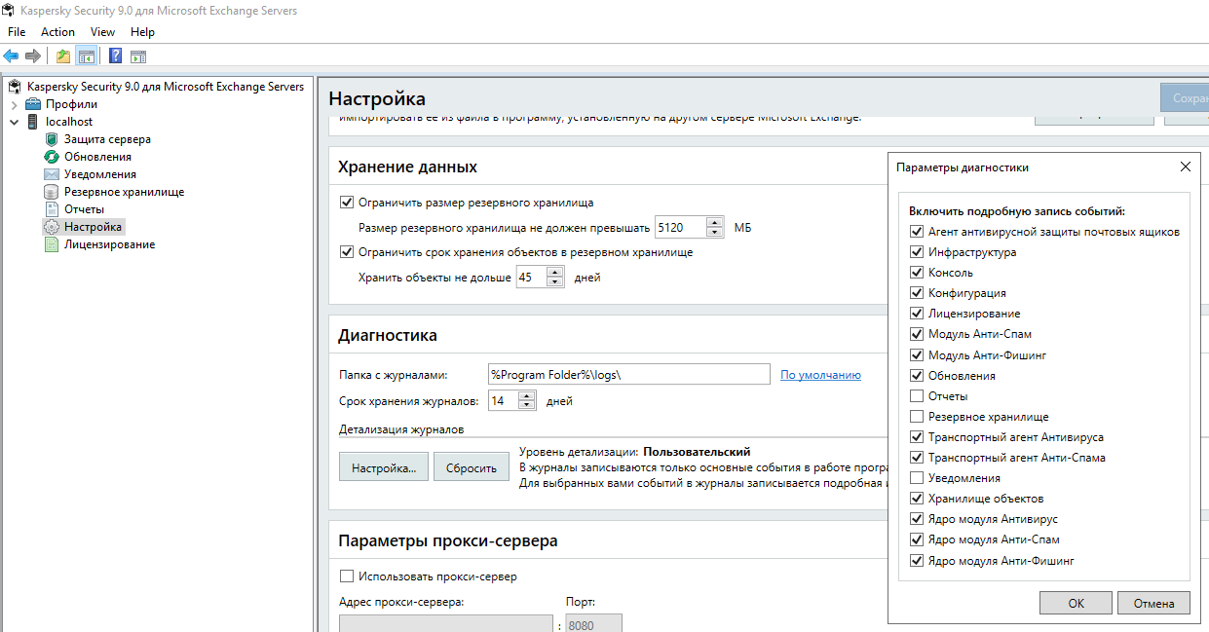This screenshot has height=632, width=1209.
Task: Uncheck the Лицензирование checkbox in the diagnostics dialog
Action: point(917,314)
